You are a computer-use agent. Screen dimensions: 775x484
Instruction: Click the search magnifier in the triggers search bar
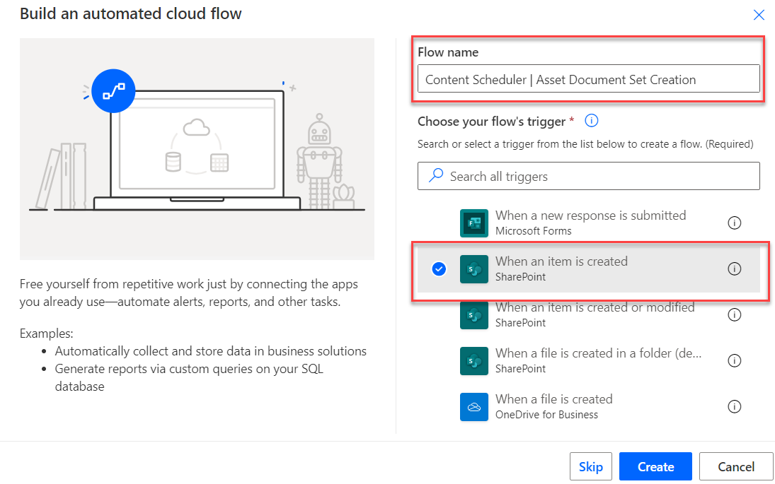point(434,176)
